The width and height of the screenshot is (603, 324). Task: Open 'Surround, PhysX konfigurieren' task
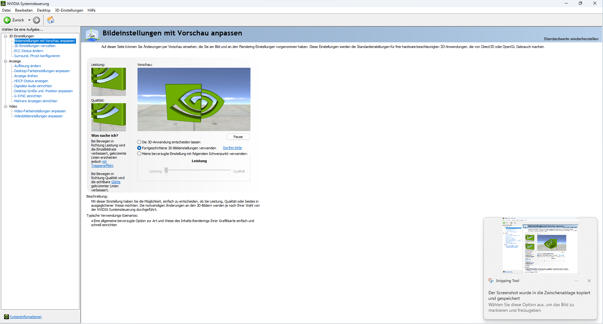[x=37, y=56]
